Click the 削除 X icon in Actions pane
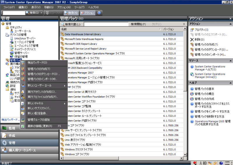 click(x=192, y=39)
